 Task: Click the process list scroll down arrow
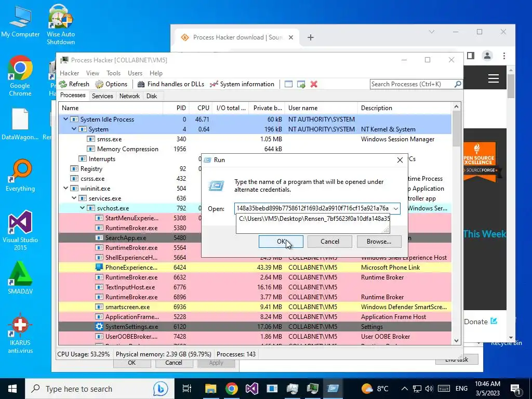456,341
